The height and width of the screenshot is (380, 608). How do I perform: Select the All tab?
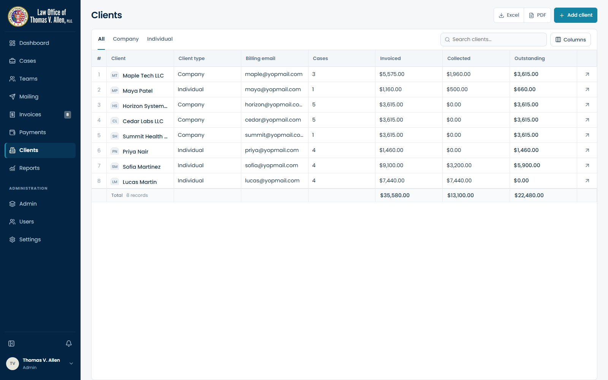pyautogui.click(x=101, y=39)
